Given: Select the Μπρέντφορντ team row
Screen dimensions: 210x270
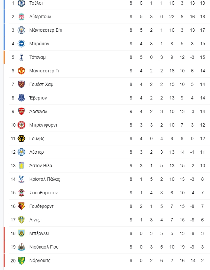Looking at the screenshot, I should (x=109, y=125).
